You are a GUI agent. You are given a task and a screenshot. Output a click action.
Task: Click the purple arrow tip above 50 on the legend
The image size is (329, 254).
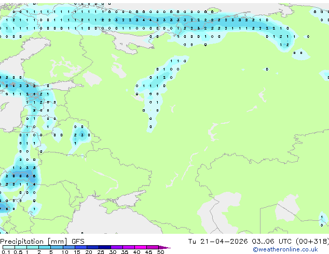(164, 247)
